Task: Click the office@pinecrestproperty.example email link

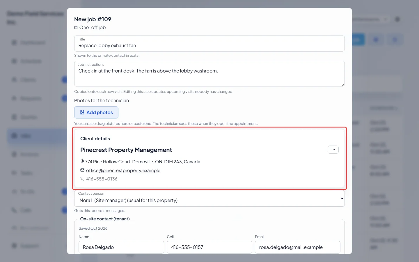Action: pos(123,171)
